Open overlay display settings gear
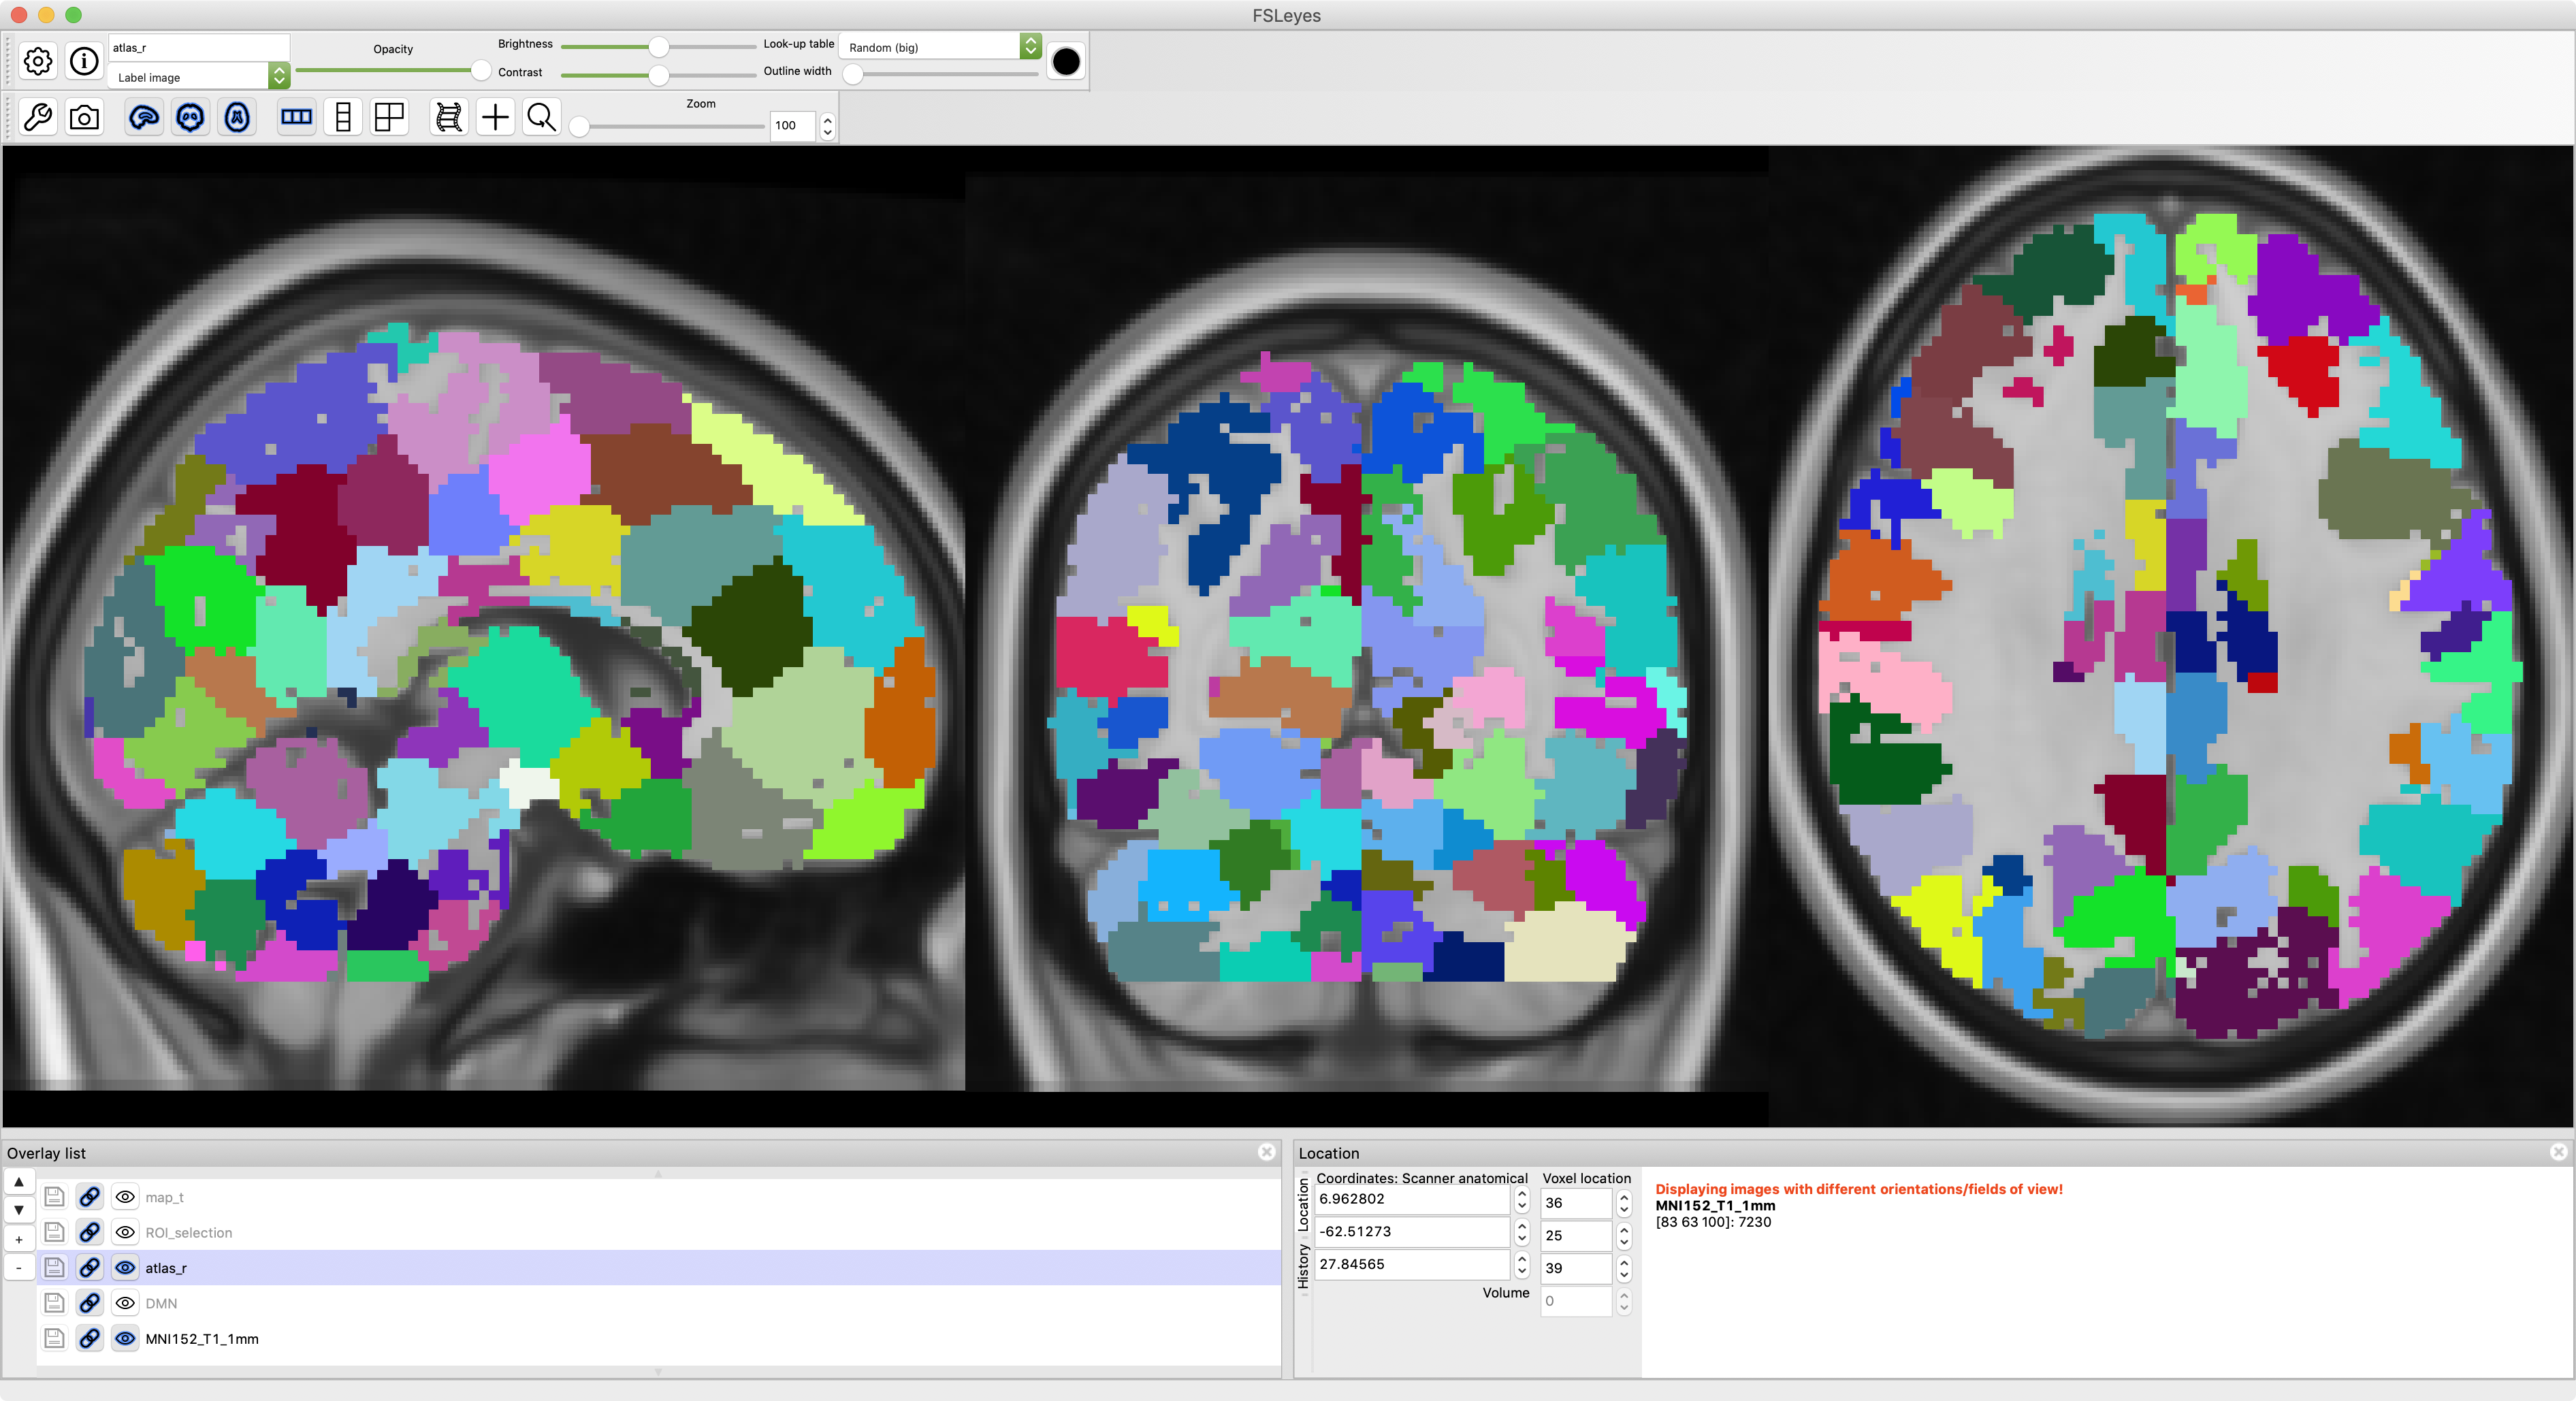Screen dimensions: 2576x1401 38,61
